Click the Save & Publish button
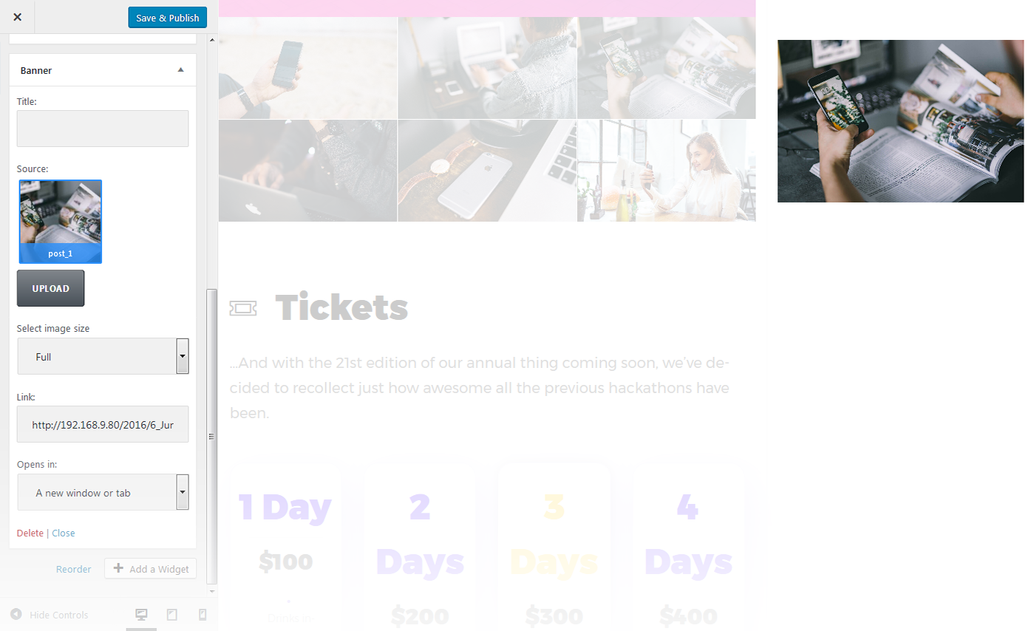Screen dimensions: 1034x631 [168, 18]
